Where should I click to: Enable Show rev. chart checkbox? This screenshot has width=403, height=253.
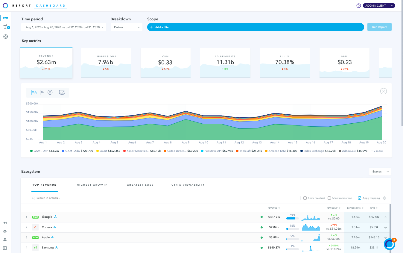(x=305, y=198)
